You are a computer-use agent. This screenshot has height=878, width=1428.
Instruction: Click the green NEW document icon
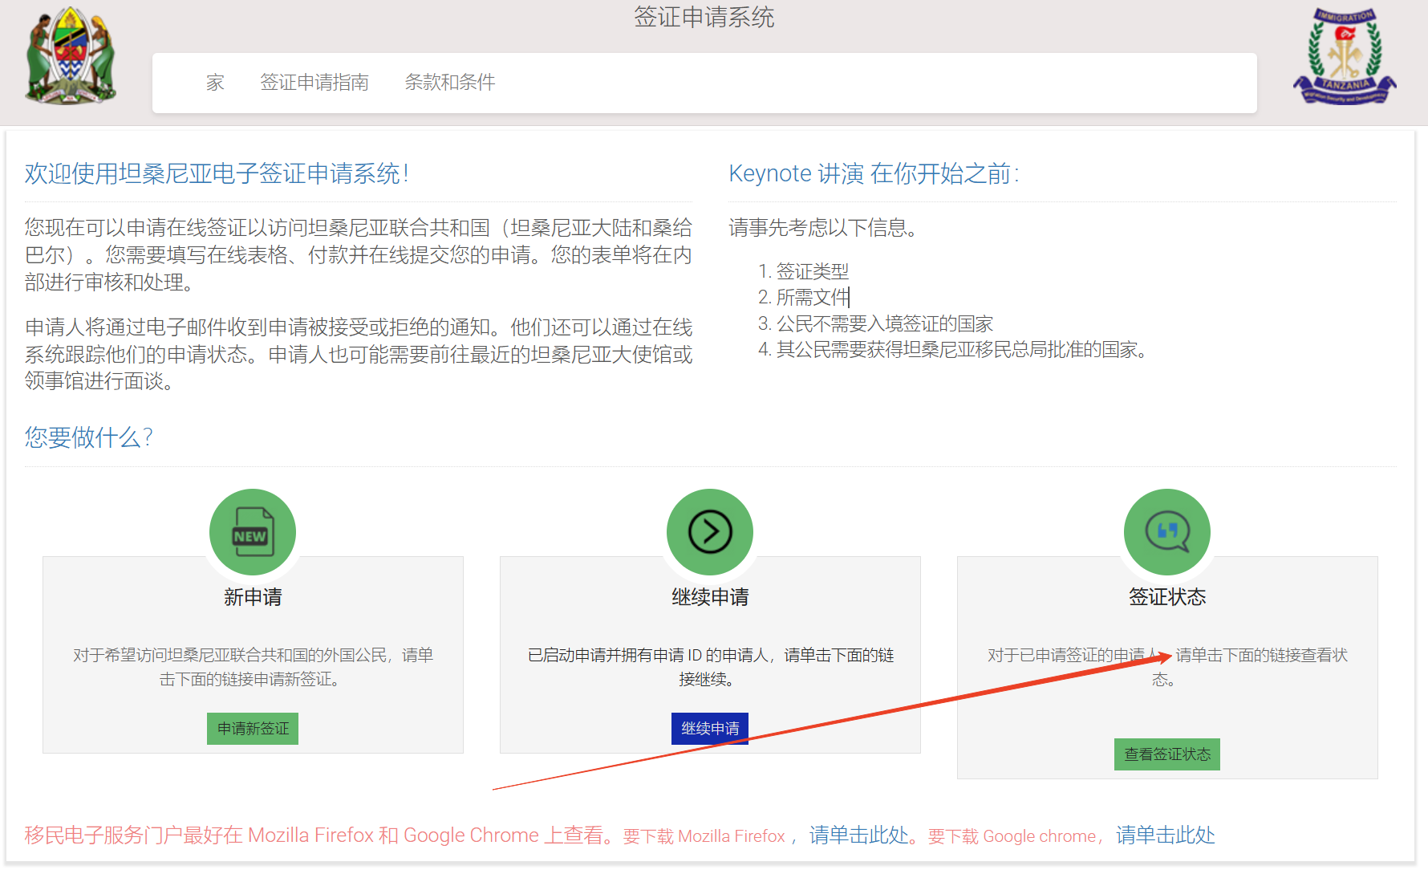(253, 532)
